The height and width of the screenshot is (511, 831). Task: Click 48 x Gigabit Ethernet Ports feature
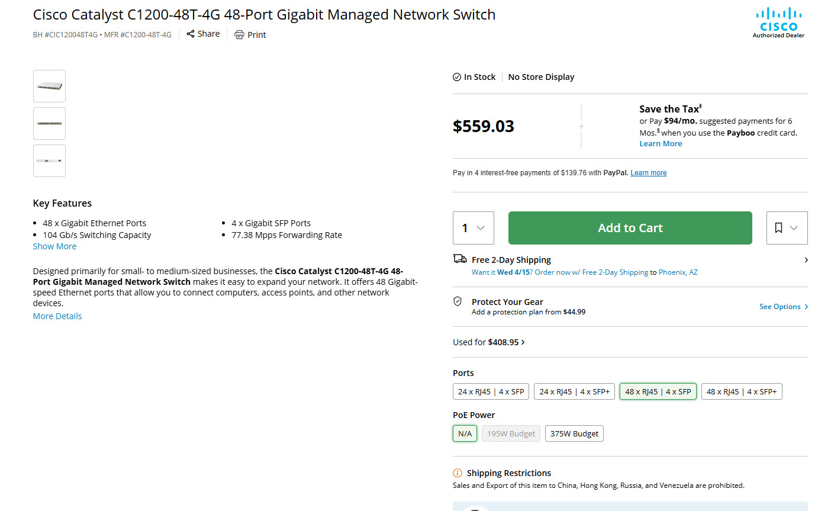[94, 223]
